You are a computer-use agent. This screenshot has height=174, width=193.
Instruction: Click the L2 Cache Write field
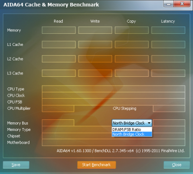95,59
